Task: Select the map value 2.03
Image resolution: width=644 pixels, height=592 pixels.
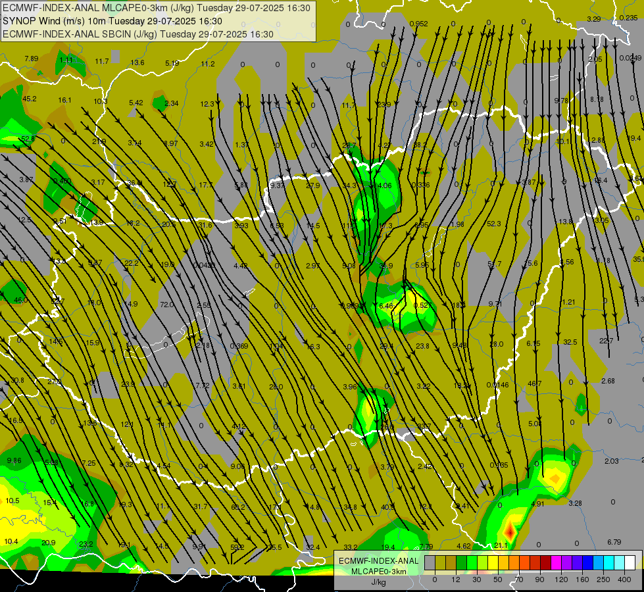Action: (x=611, y=461)
